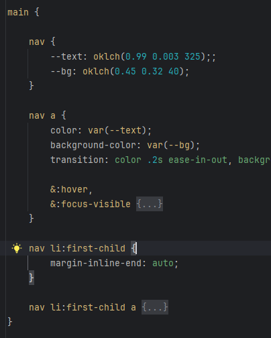Viewport: 271px width, 338px height.
Task: Click the first 'nav {' selector line
Action: 42,42
